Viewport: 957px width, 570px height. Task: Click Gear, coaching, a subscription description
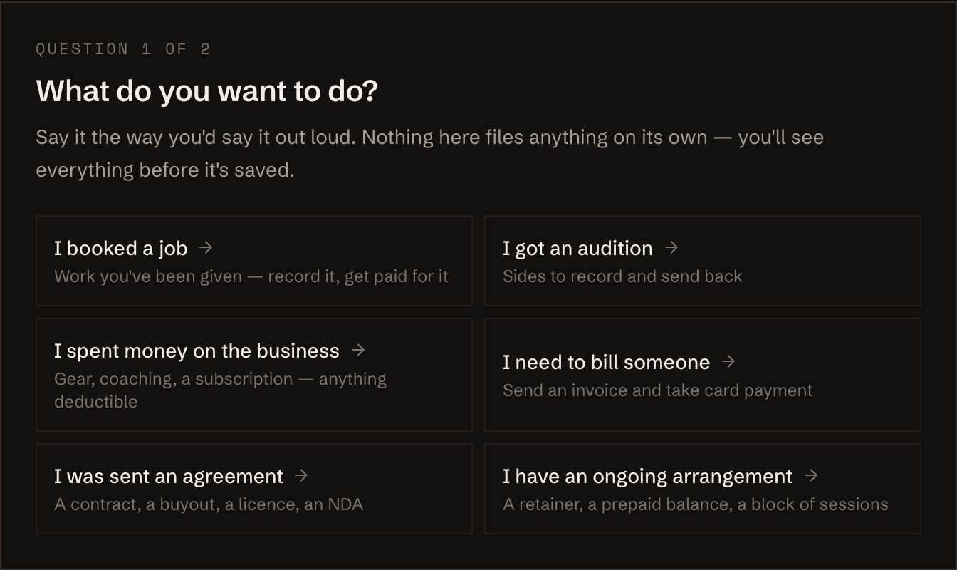pos(221,390)
